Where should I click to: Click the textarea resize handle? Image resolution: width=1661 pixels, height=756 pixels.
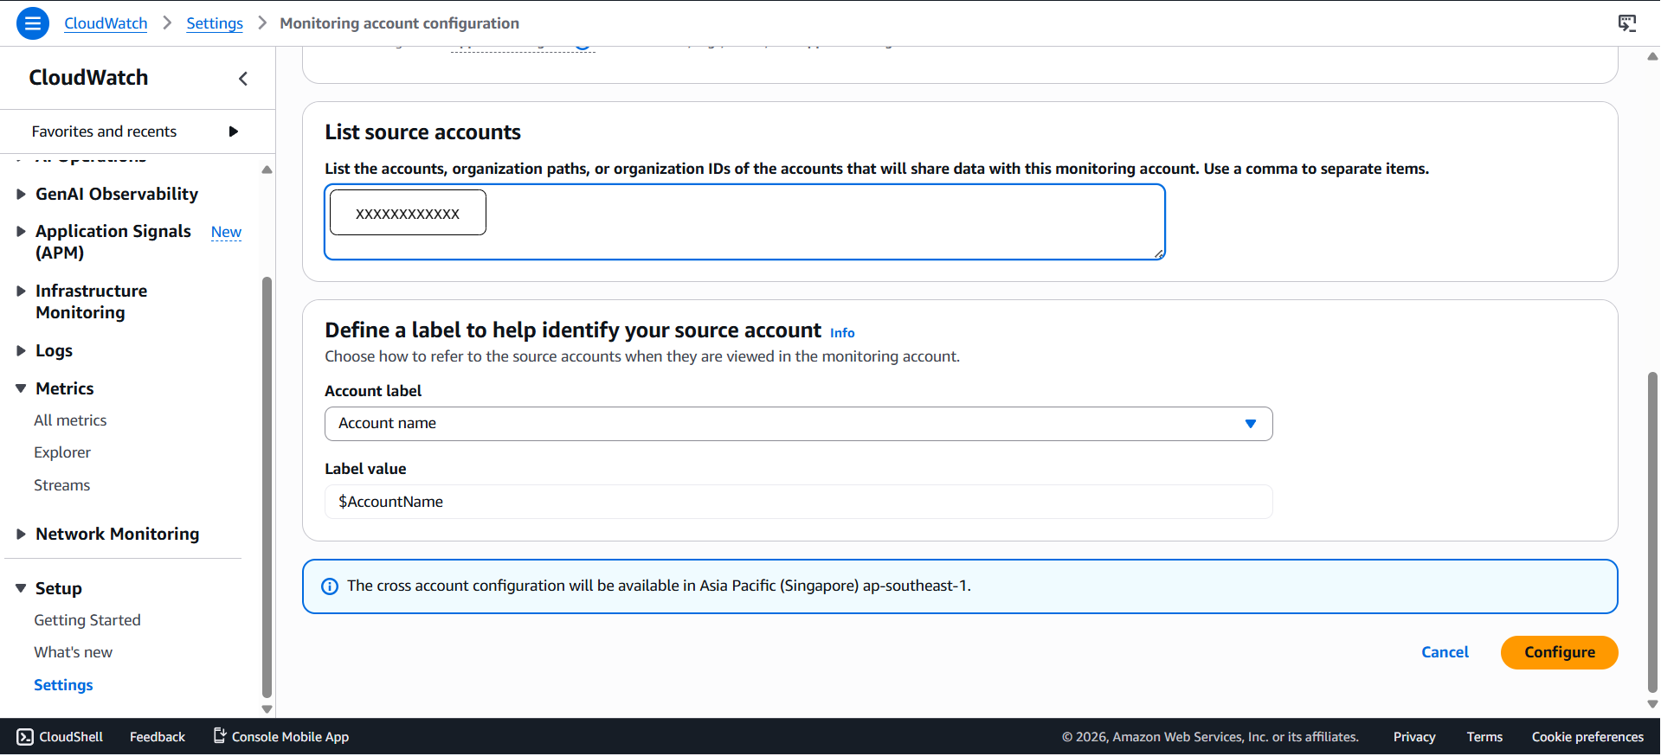point(1159,253)
